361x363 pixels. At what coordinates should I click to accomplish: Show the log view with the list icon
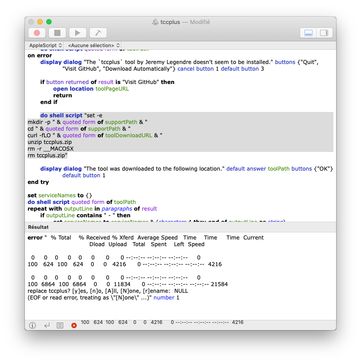coord(60,326)
